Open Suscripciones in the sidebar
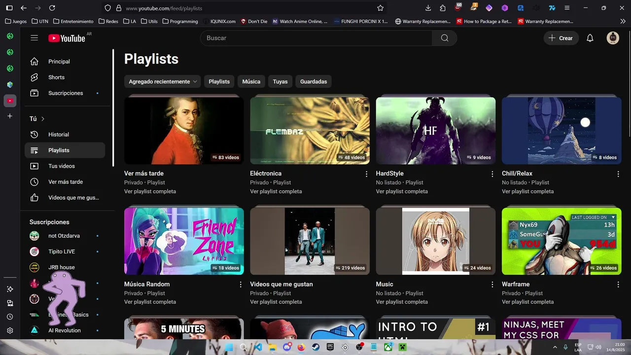 point(65,93)
